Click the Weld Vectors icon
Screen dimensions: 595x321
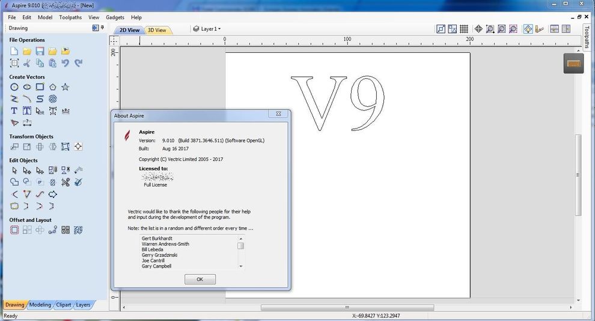[x=14, y=182]
